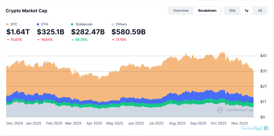Switch to the Overview tab
Viewport: 274px width, 136px height.
point(181,11)
